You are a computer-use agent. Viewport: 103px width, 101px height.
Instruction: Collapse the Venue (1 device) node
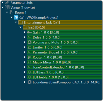(x=3, y=7)
